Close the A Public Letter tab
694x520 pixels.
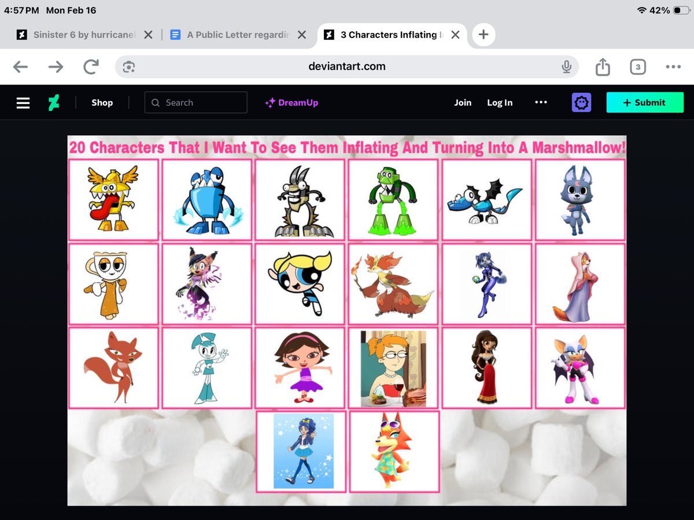(x=302, y=35)
